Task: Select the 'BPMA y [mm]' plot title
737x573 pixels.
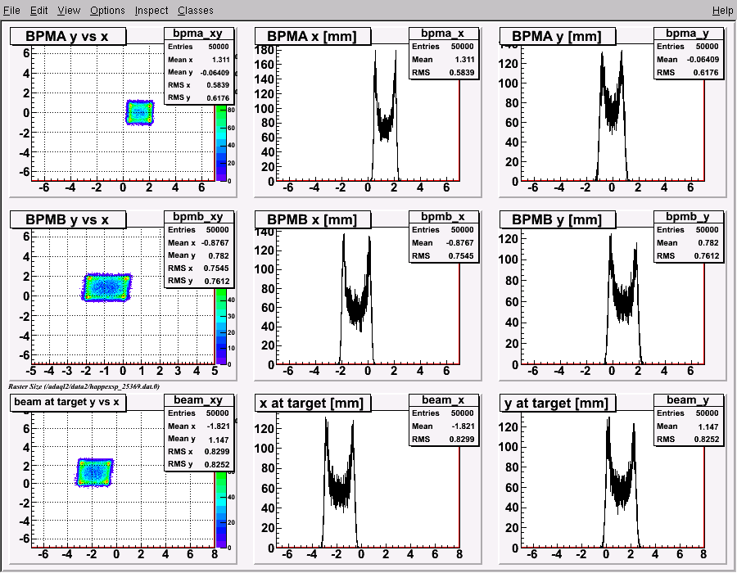Action: [x=557, y=36]
